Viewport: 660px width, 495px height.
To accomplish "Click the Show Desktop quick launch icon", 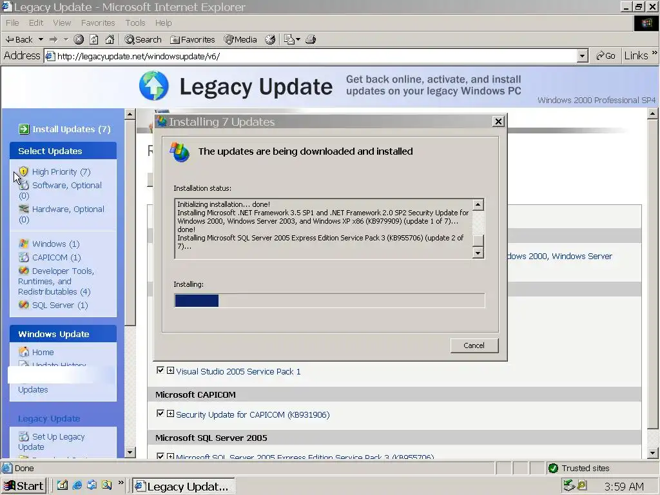I will [63, 485].
